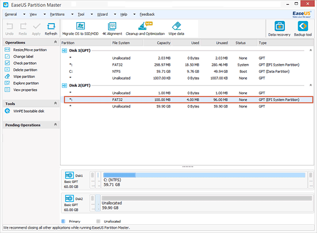Open the Partitions menu
The height and width of the screenshot is (233, 317).
pyautogui.click(x=57, y=14)
